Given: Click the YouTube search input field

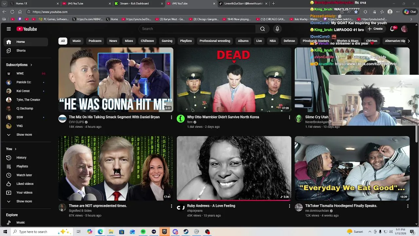Looking at the screenshot, I should [x=197, y=29].
